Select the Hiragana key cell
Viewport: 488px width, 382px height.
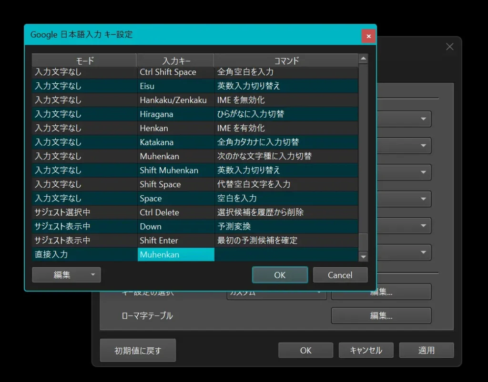(176, 114)
